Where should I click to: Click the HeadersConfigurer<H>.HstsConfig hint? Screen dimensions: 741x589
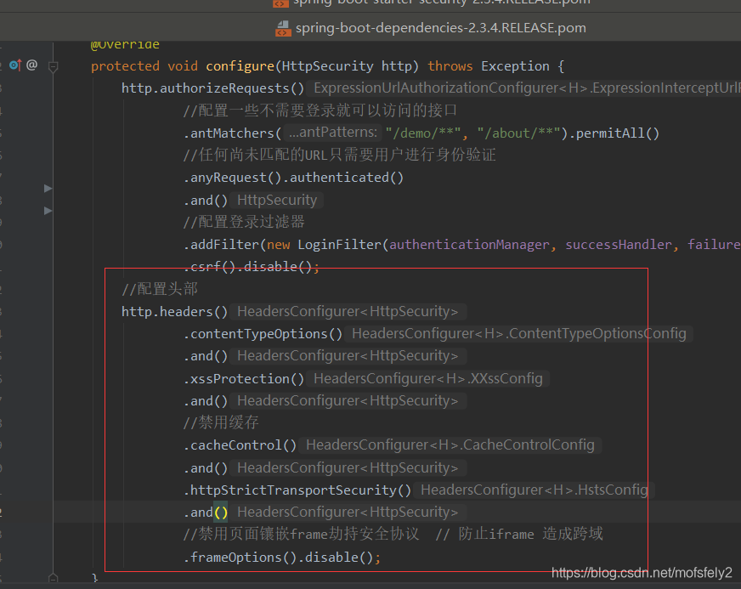pyautogui.click(x=534, y=490)
